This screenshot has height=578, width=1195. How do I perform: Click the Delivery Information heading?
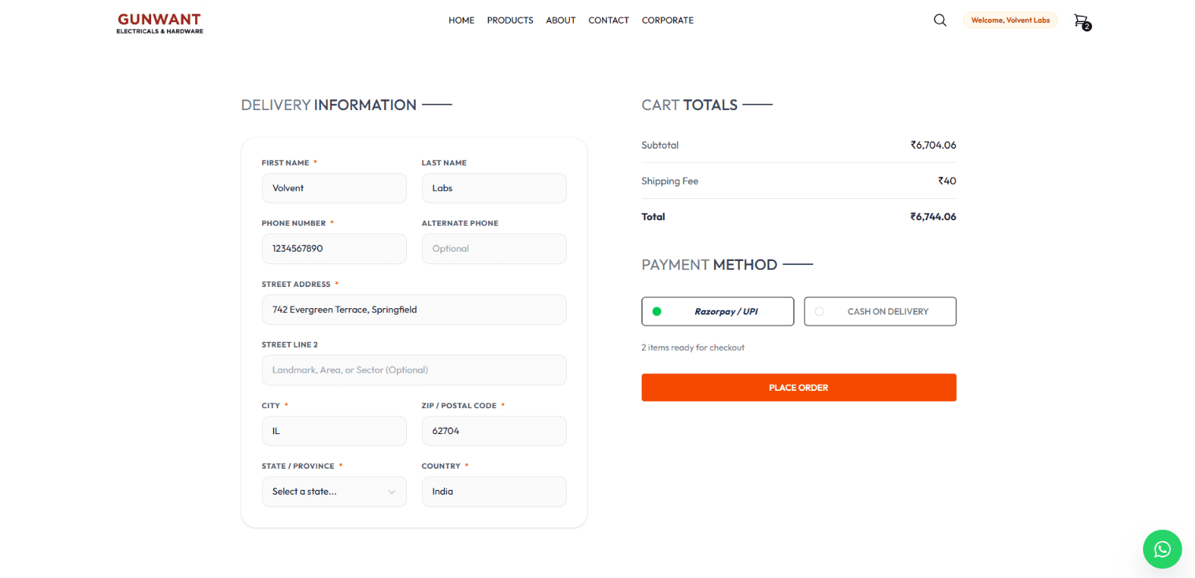(328, 105)
